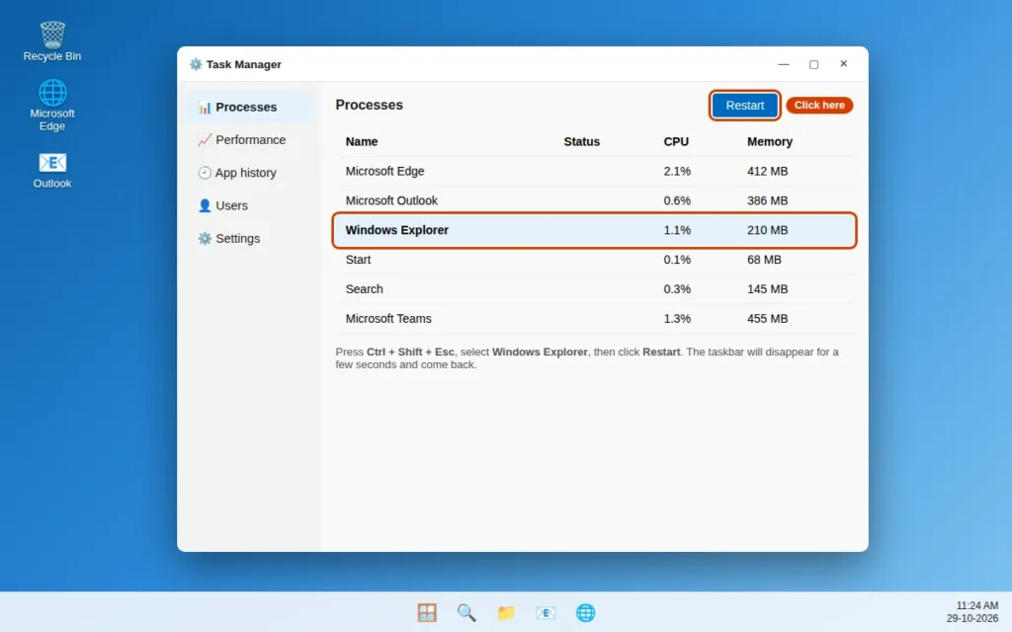Click the 0.6% CPU value
Screen dimensions: 1012x632
click(677, 201)
